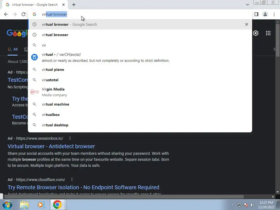
Task: Open the Chrome profile avatar
Action: (x=265, y=14)
